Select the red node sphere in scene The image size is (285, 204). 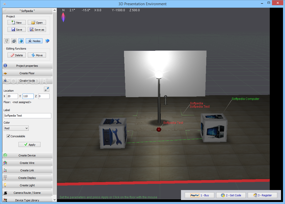[x=159, y=129]
